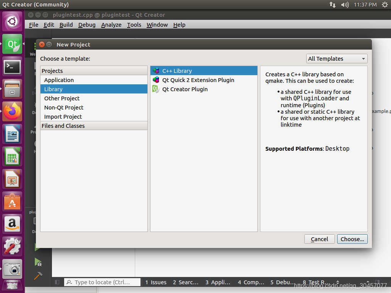Open the 5 Debugger Console pane
Screen dimensions: 391x293
pyautogui.click(x=282, y=282)
